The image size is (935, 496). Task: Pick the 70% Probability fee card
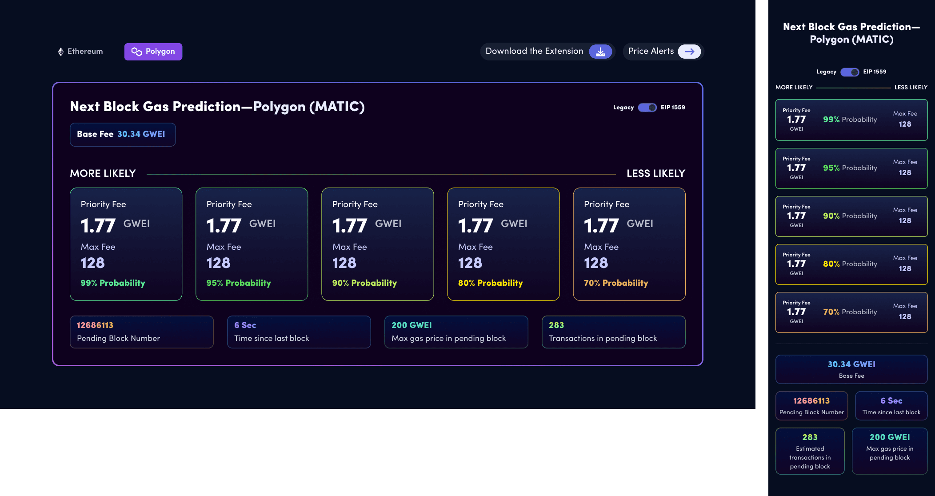pyautogui.click(x=629, y=244)
